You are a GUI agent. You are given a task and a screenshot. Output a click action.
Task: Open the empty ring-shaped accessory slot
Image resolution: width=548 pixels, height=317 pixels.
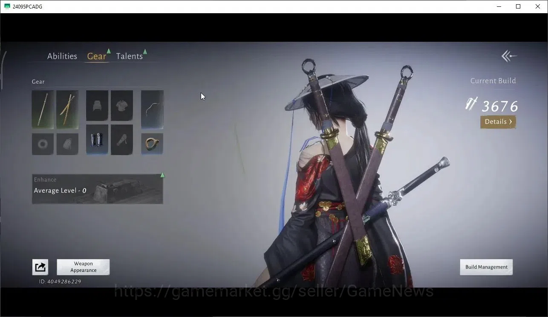pos(43,144)
